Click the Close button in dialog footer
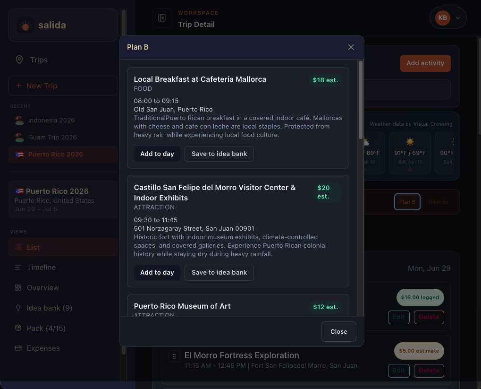481x389 pixels. [338, 331]
